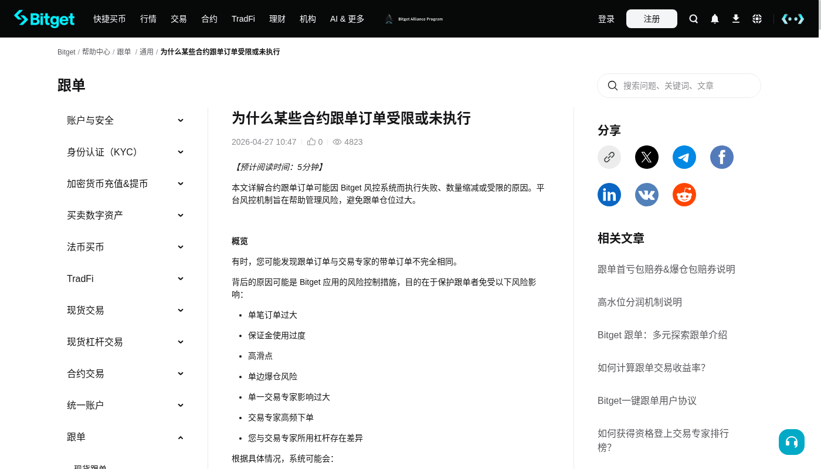Expand the 统一账户 section
This screenshot has width=821, height=469.
125,405
